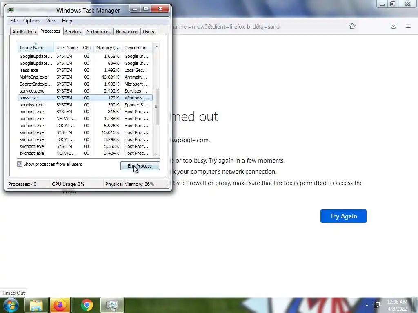
Task: Select svchost.exe row using 1,288 K
Action: click(85, 119)
